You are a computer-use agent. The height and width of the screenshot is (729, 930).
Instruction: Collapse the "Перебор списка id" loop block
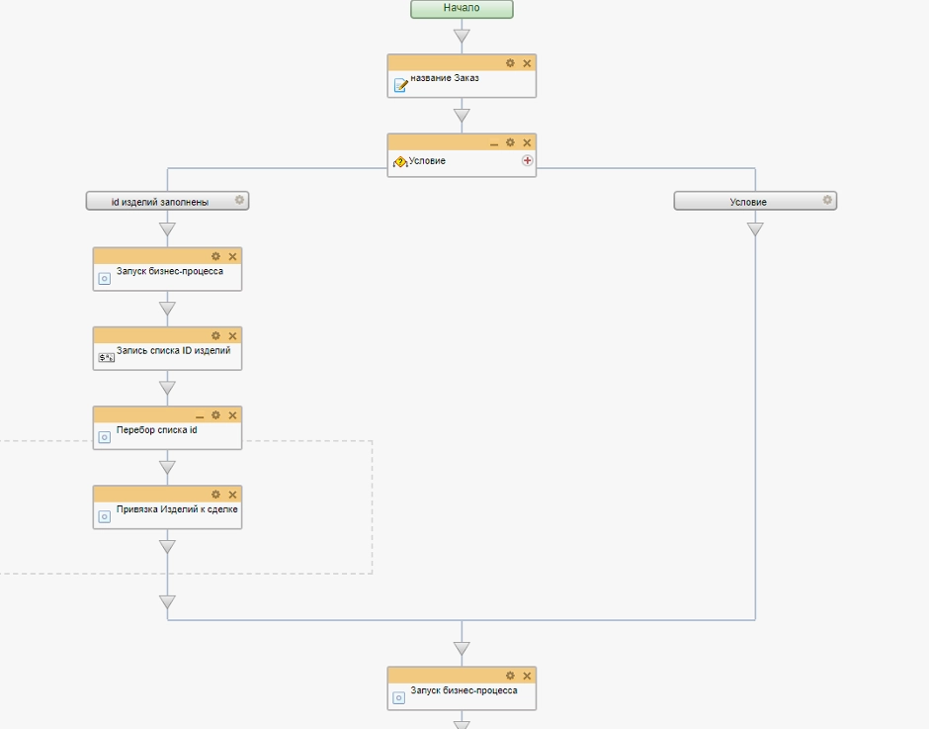(200, 416)
